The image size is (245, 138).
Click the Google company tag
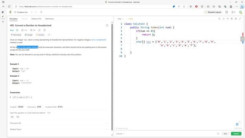[29, 35]
